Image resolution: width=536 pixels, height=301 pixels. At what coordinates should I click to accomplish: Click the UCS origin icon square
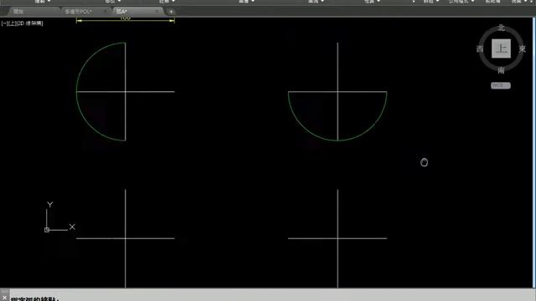[47, 230]
